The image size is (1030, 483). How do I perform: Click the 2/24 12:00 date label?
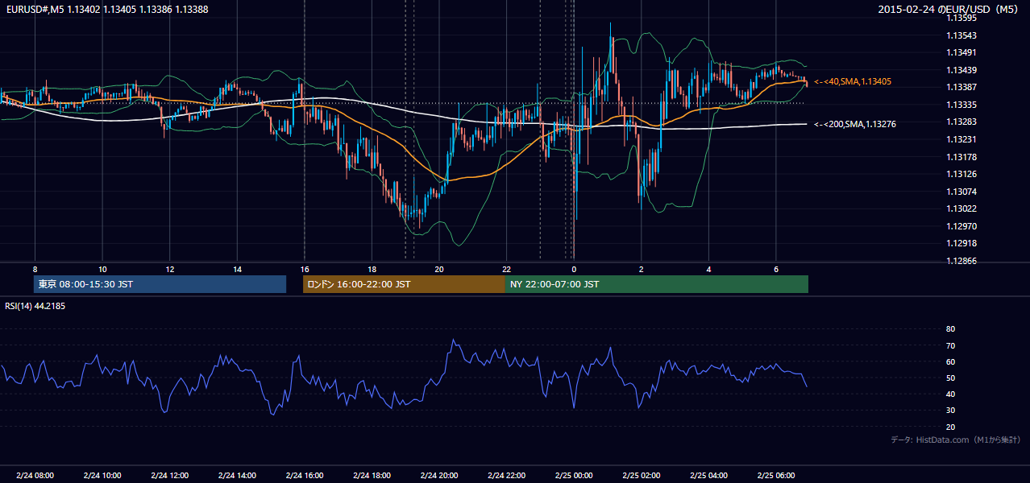click(x=169, y=476)
